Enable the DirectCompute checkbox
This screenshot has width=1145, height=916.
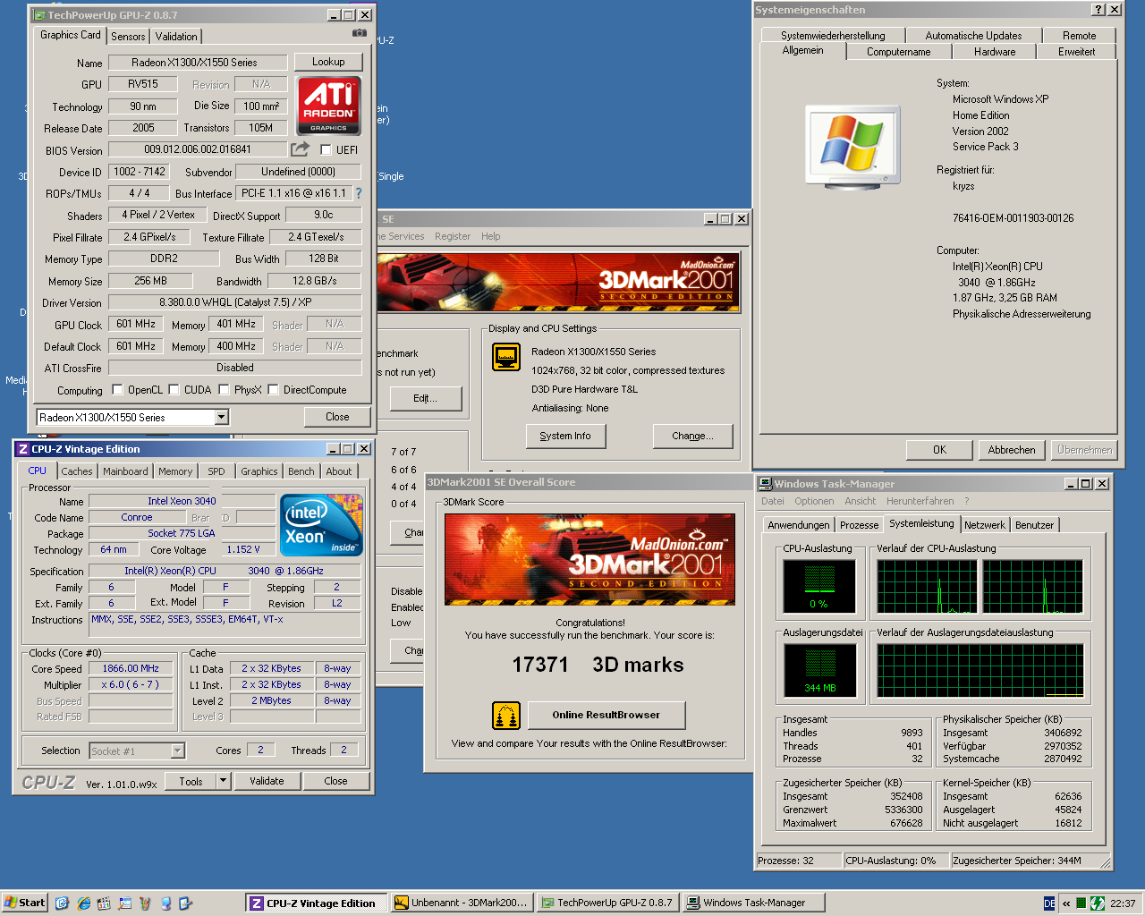coord(273,389)
